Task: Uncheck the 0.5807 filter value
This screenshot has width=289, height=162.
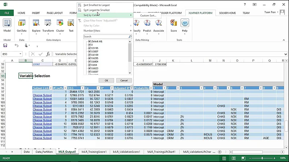Action: pos(90,51)
